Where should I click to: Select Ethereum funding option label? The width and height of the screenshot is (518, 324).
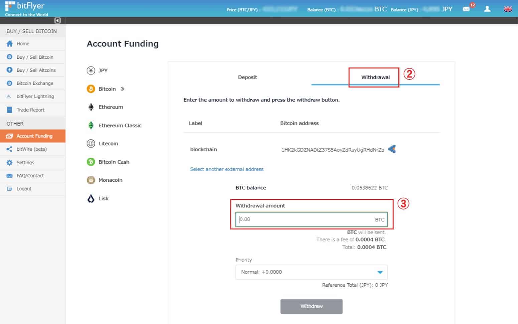click(x=111, y=107)
